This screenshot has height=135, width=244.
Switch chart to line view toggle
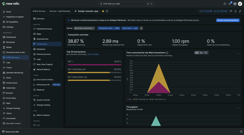point(197,53)
